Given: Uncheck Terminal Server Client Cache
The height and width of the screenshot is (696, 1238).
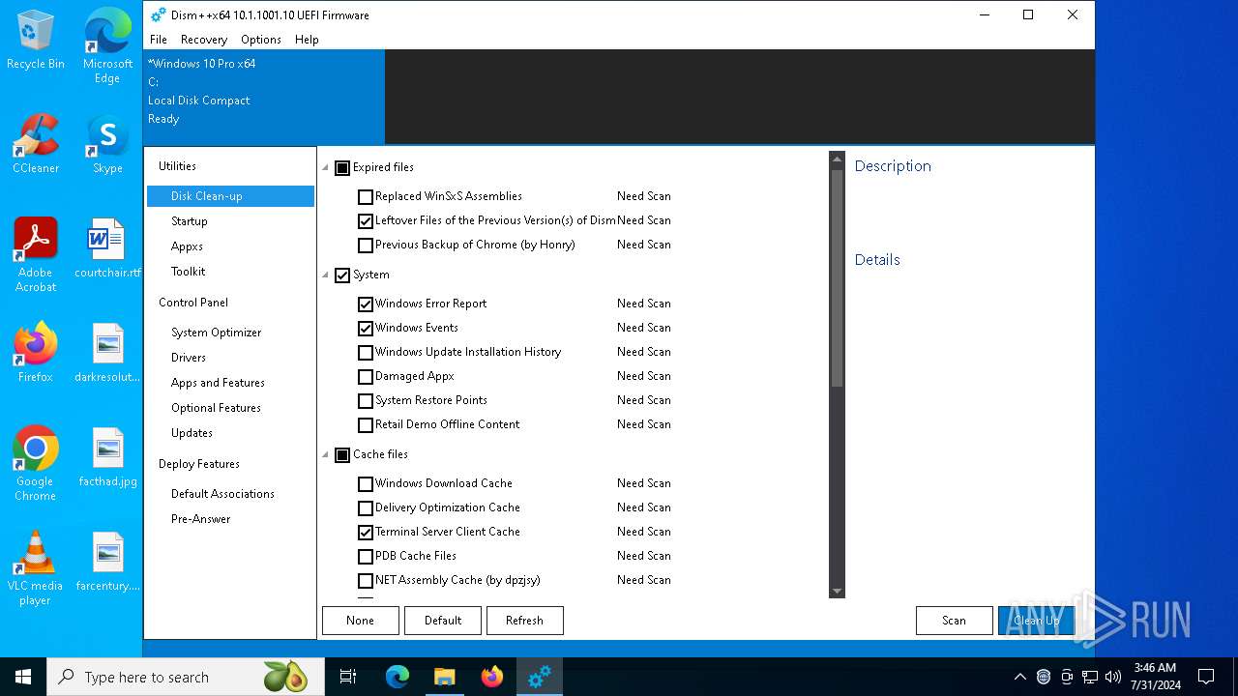Looking at the screenshot, I should pyautogui.click(x=366, y=533).
